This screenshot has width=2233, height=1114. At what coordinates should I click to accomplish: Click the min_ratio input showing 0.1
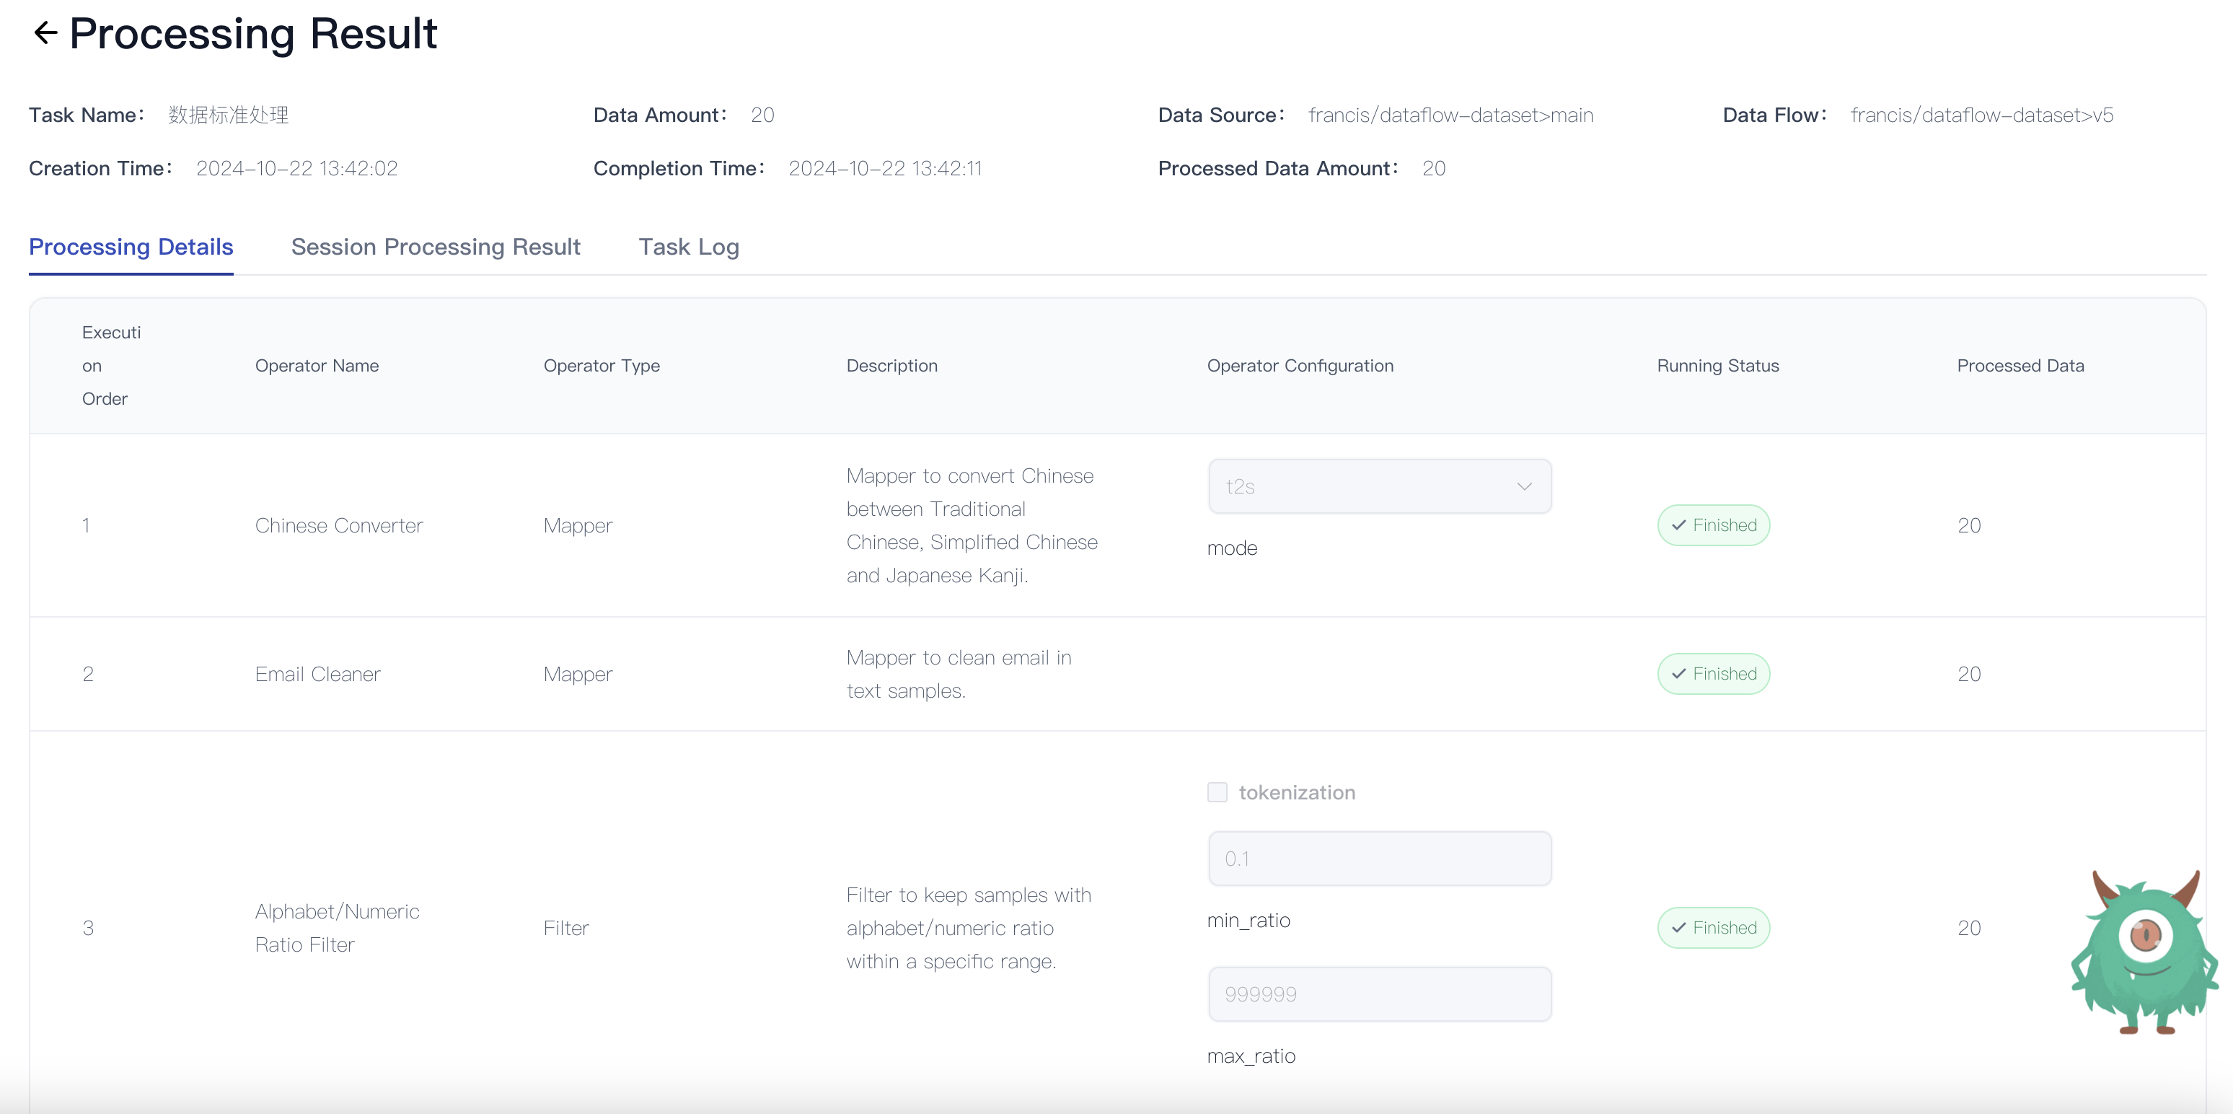point(1378,859)
